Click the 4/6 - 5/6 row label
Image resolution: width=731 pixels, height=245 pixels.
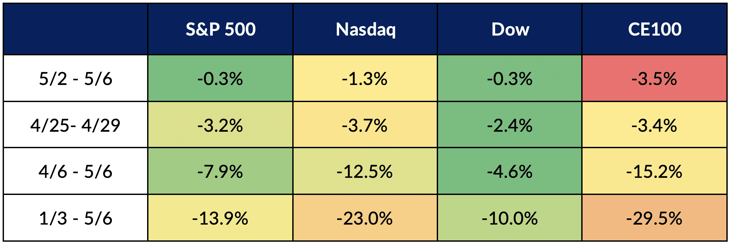76,172
